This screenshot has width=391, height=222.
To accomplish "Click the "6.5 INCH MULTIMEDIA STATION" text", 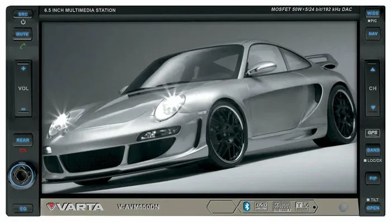I will [x=80, y=10].
